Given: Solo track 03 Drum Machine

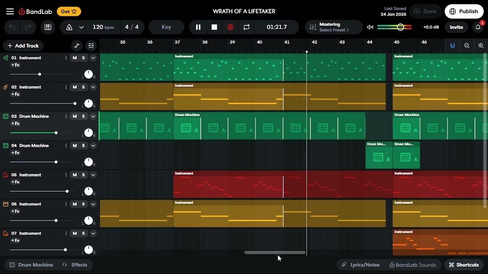Looking at the screenshot, I should [x=83, y=116].
